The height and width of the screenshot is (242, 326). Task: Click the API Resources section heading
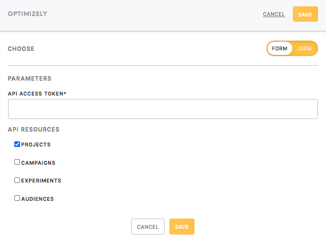point(34,129)
